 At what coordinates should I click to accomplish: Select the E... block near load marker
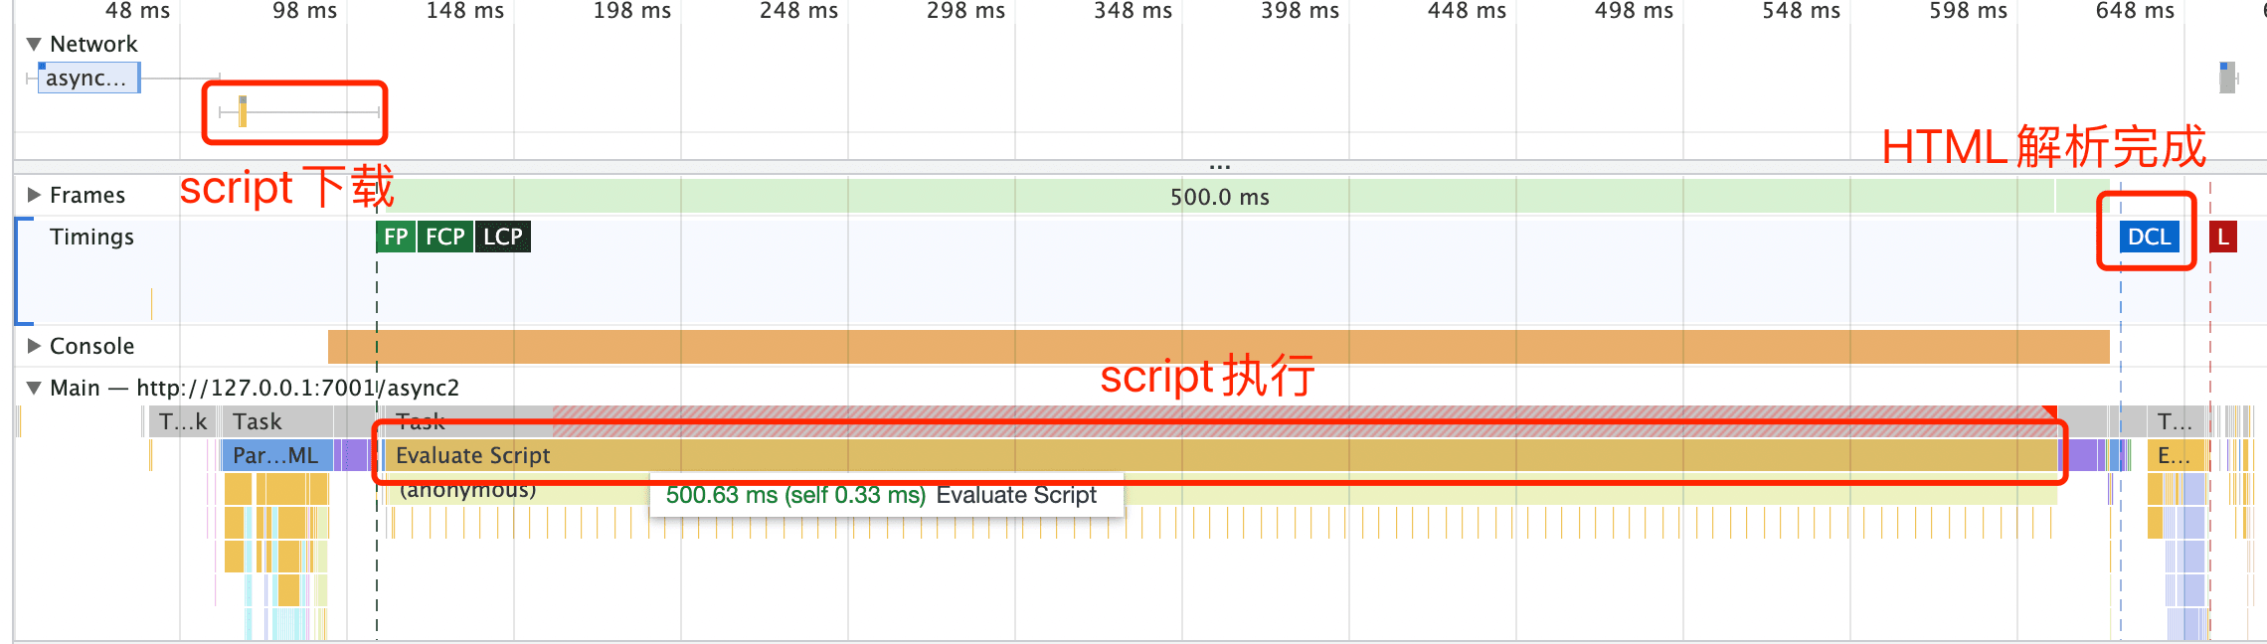(x=2174, y=455)
